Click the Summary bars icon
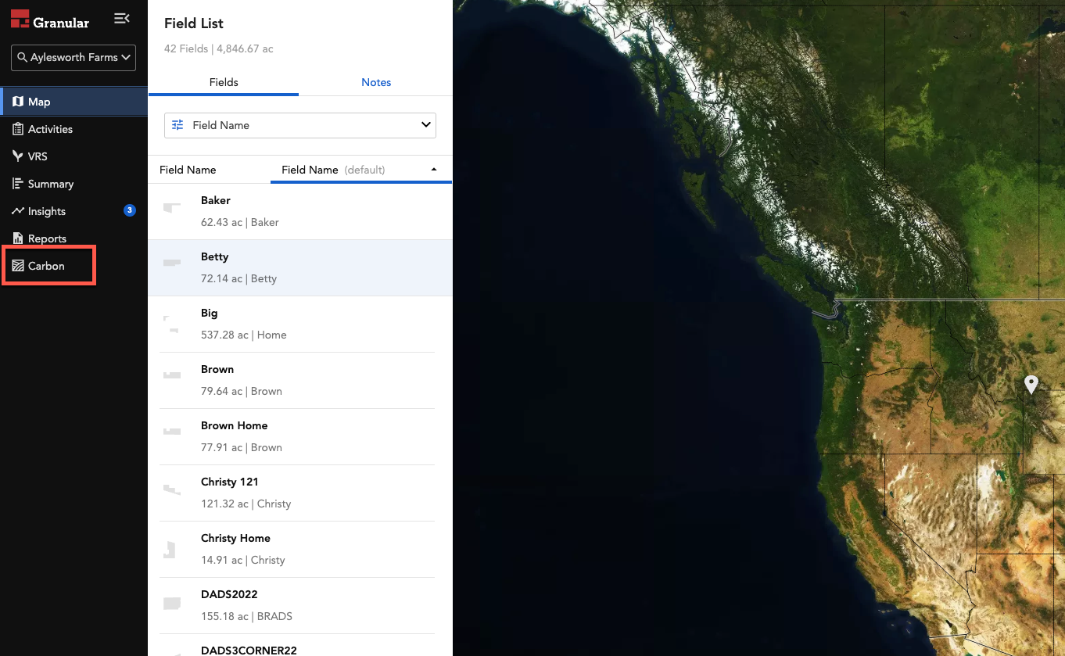This screenshot has width=1065, height=656. click(18, 184)
